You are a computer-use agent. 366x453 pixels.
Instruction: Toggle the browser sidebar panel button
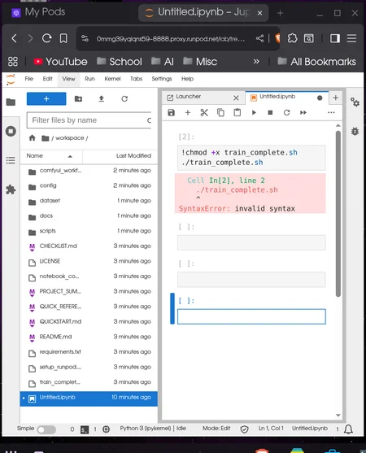click(335, 38)
